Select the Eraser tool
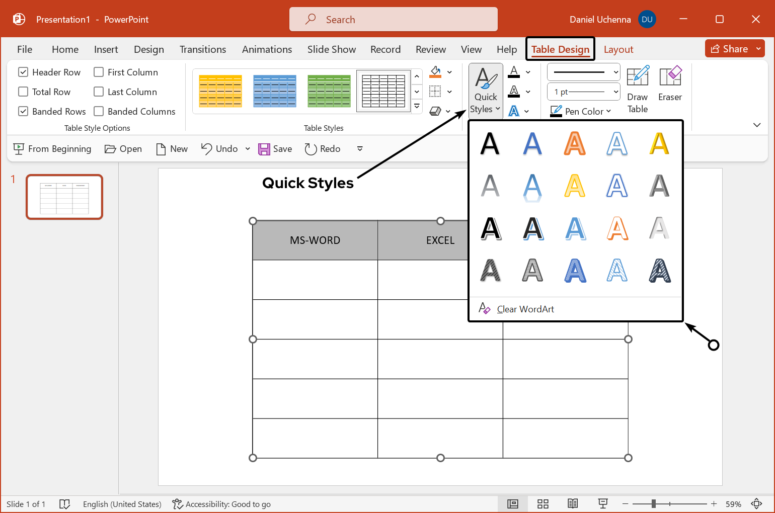 (x=670, y=84)
